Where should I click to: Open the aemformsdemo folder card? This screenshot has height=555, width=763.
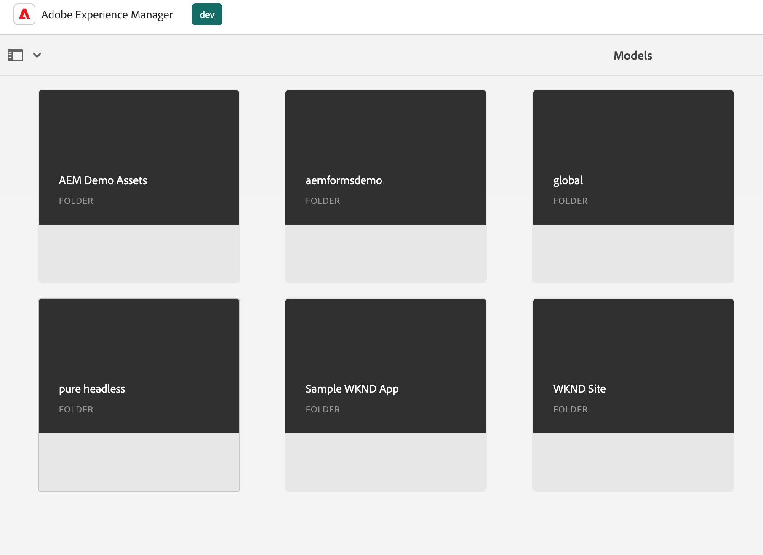[386, 186]
